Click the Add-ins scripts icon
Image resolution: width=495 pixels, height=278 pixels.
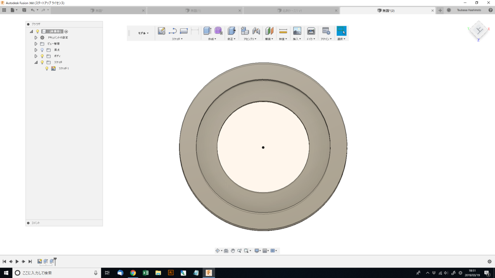tap(326, 31)
